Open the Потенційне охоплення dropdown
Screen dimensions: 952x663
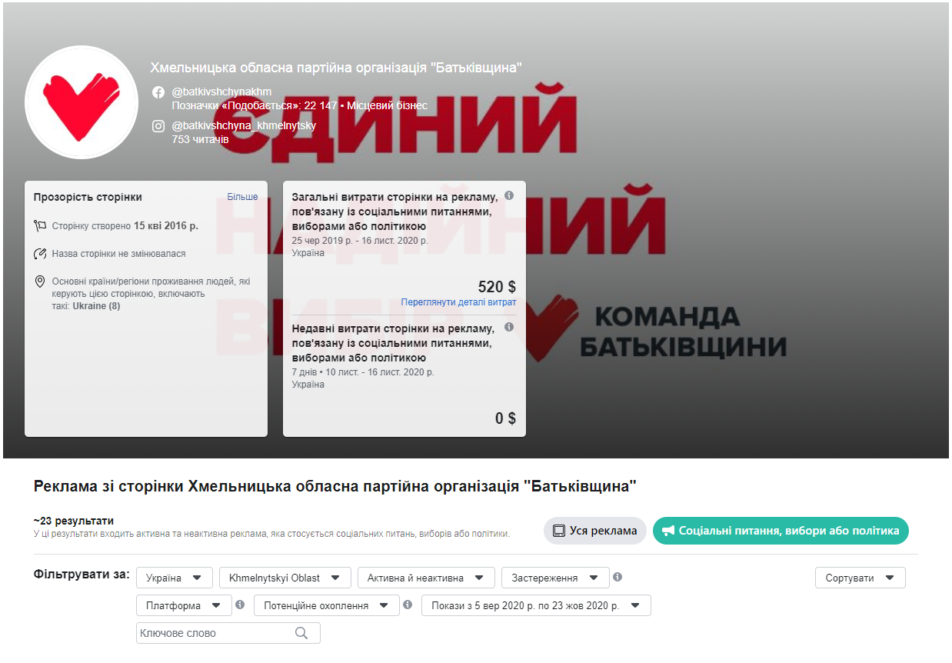327,605
